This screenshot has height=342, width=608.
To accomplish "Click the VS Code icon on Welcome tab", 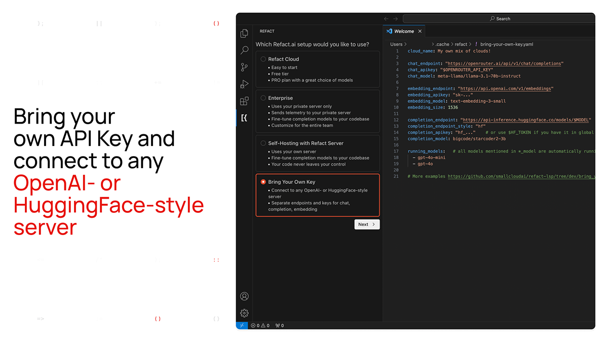I will [389, 31].
